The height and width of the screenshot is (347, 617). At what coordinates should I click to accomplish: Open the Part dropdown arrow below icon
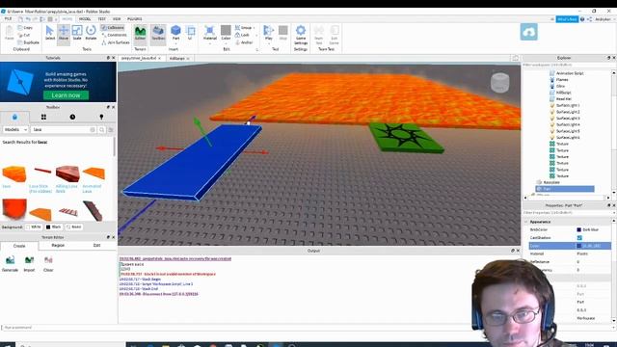[x=175, y=43]
